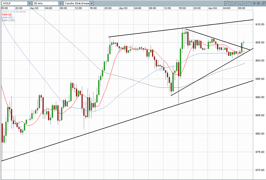Select the diagonal trend line drawing tool
Viewport: 266px width, 180px height.
(227, 3)
